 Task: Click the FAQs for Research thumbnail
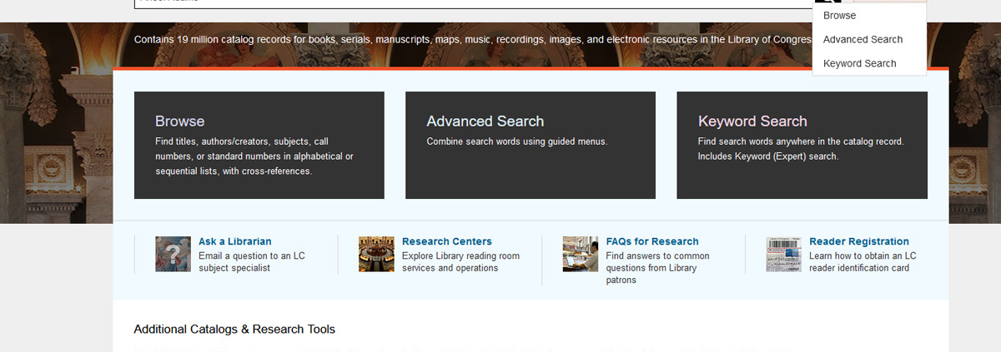coord(581,254)
